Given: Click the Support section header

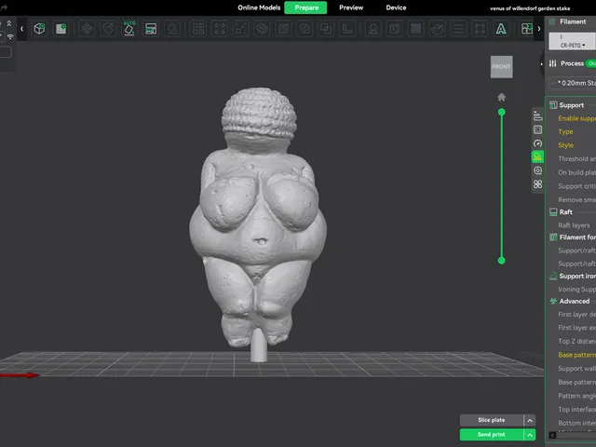Looking at the screenshot, I should (571, 105).
